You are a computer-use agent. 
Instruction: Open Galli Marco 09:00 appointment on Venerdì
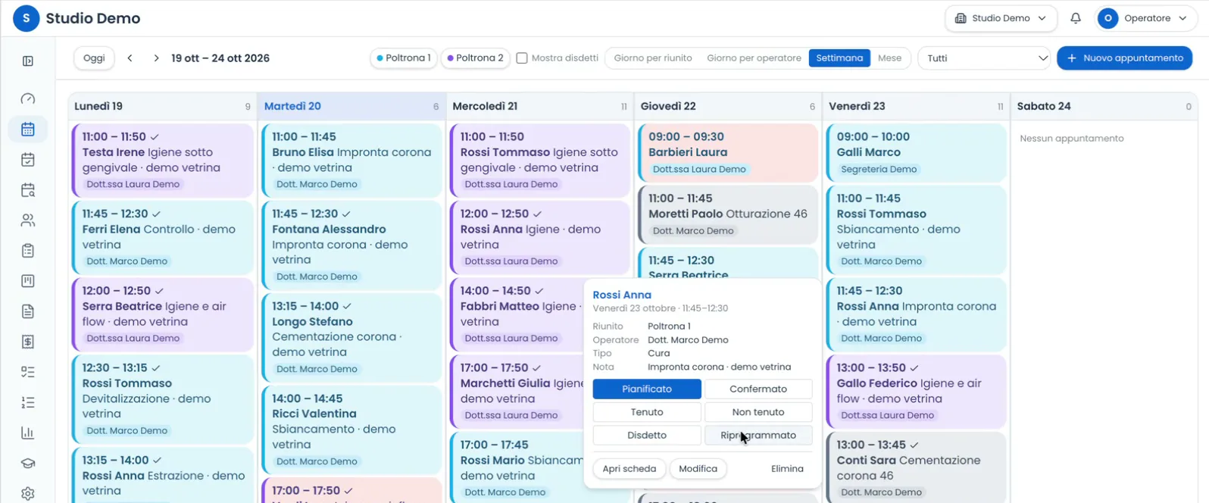click(916, 152)
